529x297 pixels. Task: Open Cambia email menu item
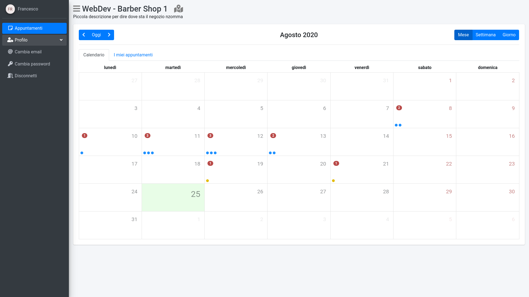tap(28, 52)
